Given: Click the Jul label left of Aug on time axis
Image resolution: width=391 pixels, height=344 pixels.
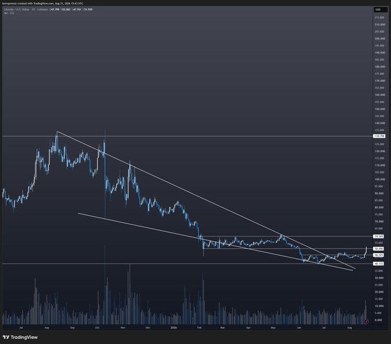Looking at the screenshot, I should tap(21, 327).
